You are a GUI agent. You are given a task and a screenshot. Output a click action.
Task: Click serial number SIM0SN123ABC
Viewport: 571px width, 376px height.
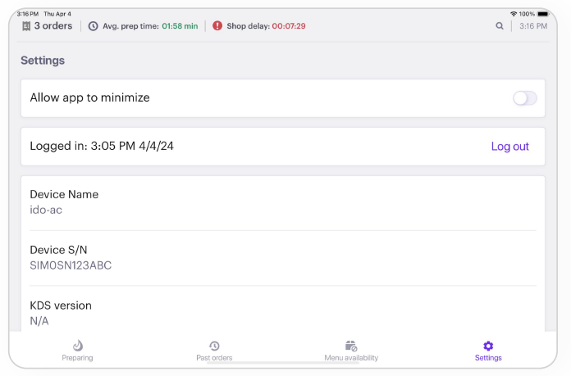pyautogui.click(x=71, y=265)
